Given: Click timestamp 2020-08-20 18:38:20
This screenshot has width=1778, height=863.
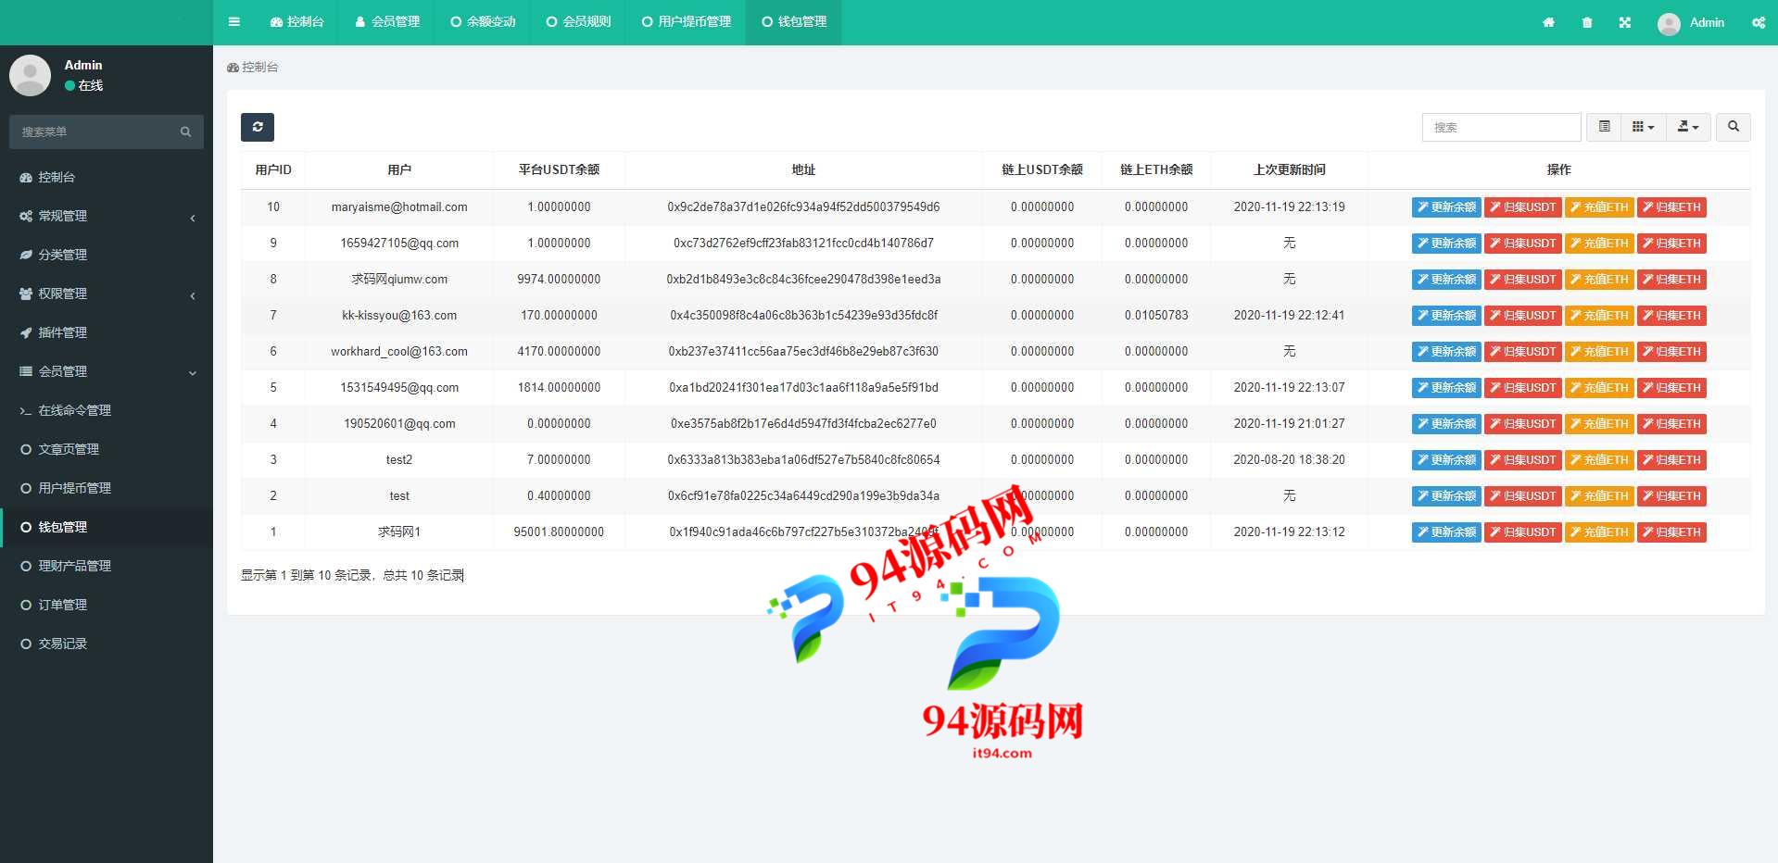Looking at the screenshot, I should [1289, 460].
